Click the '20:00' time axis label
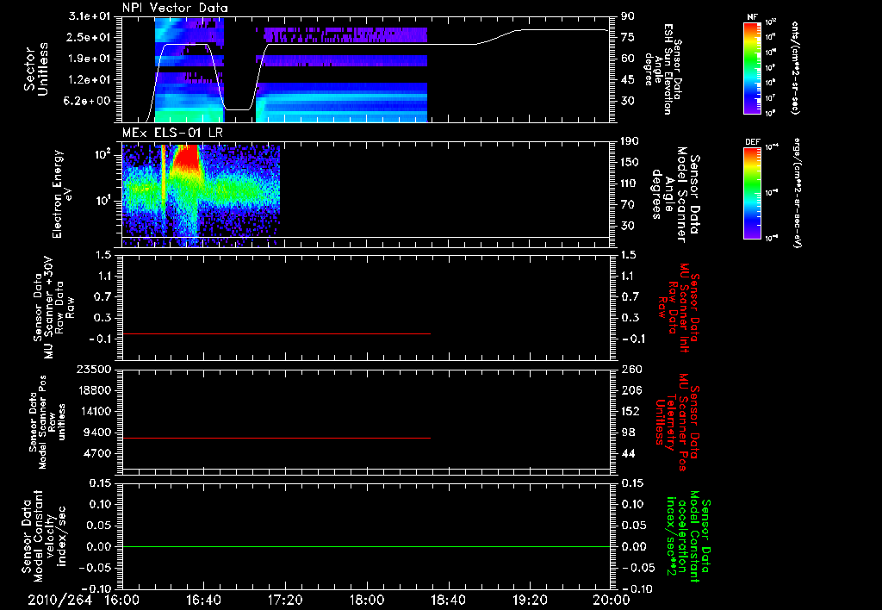 point(612,600)
